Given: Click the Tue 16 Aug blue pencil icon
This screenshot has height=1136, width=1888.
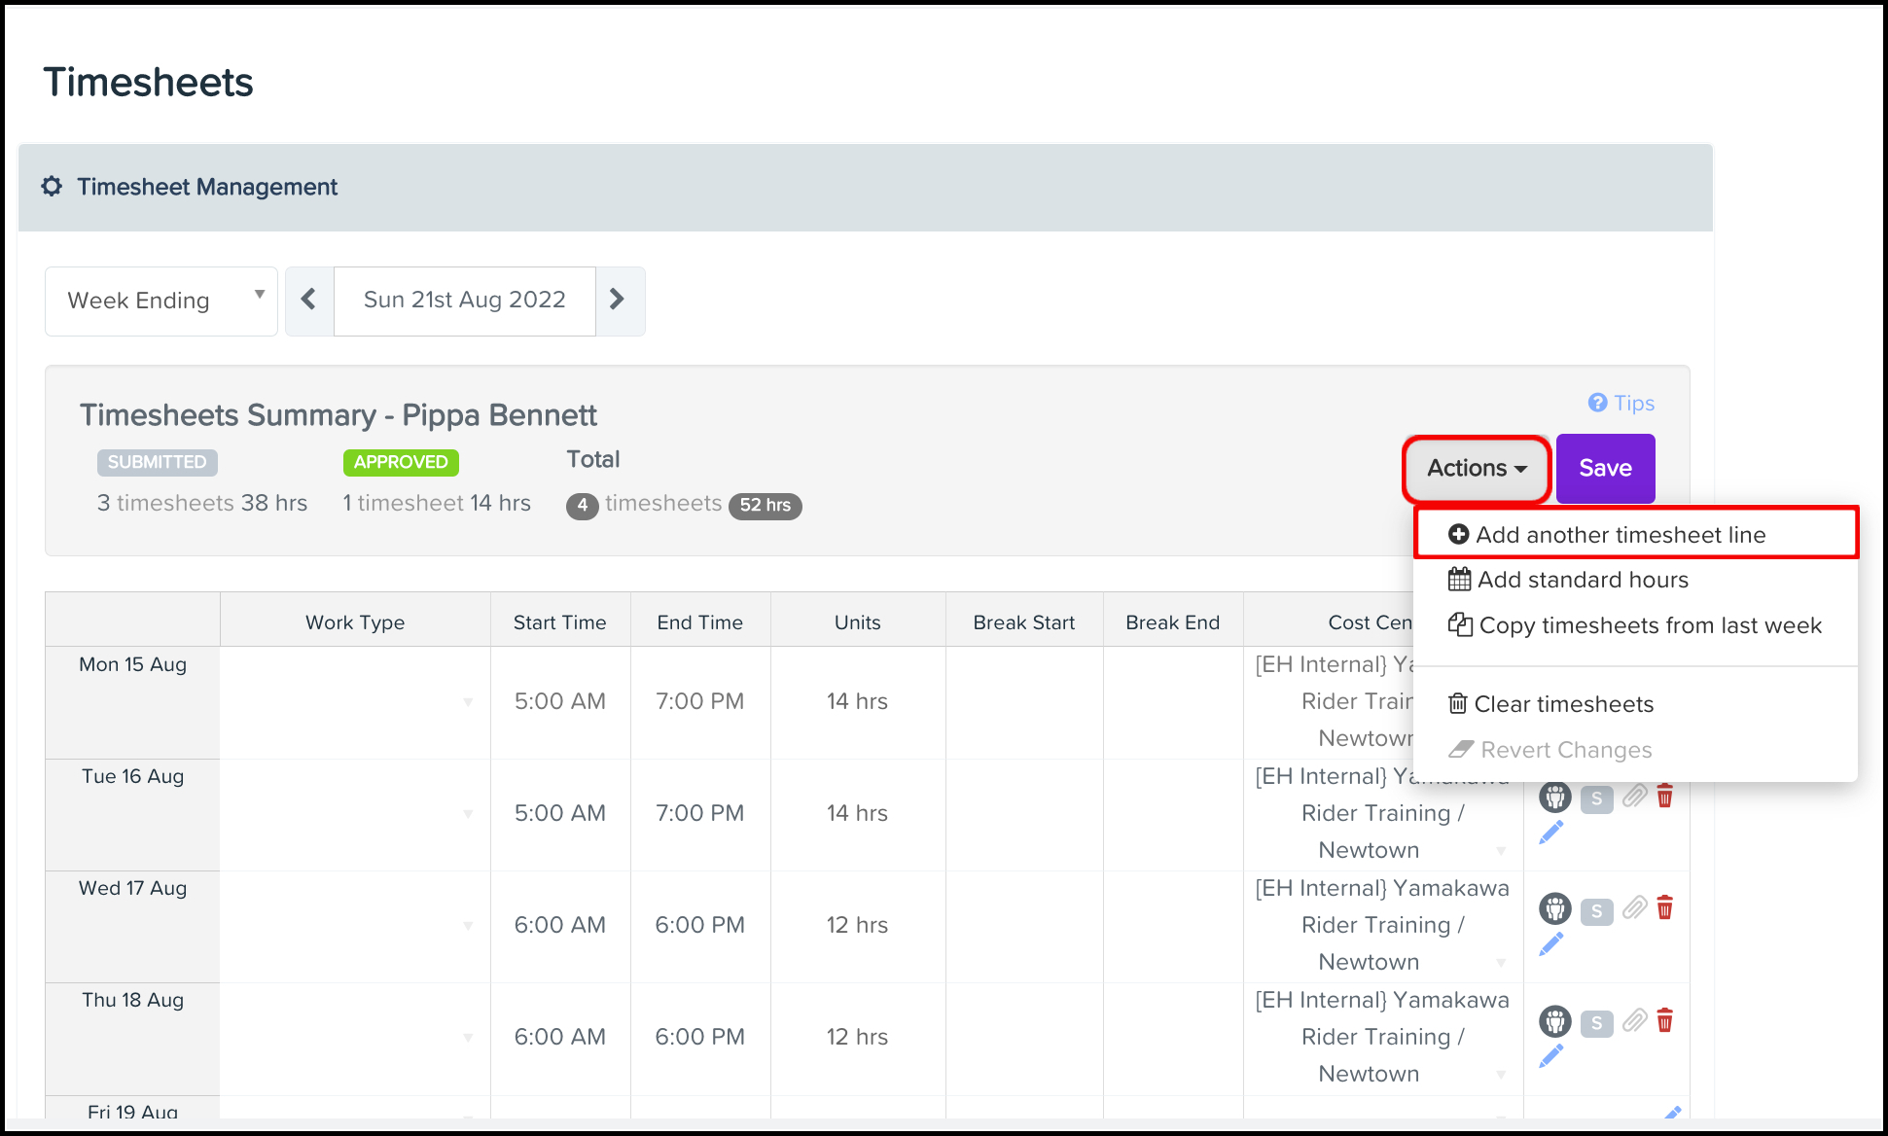Looking at the screenshot, I should click(x=1551, y=832).
